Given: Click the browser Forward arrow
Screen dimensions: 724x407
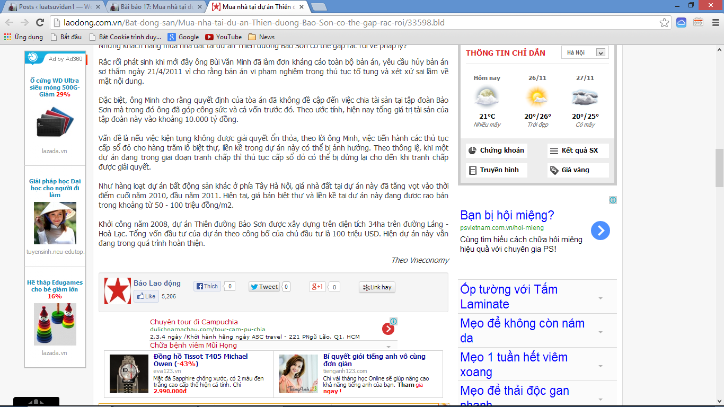Looking at the screenshot, I should pyautogui.click(x=24, y=22).
